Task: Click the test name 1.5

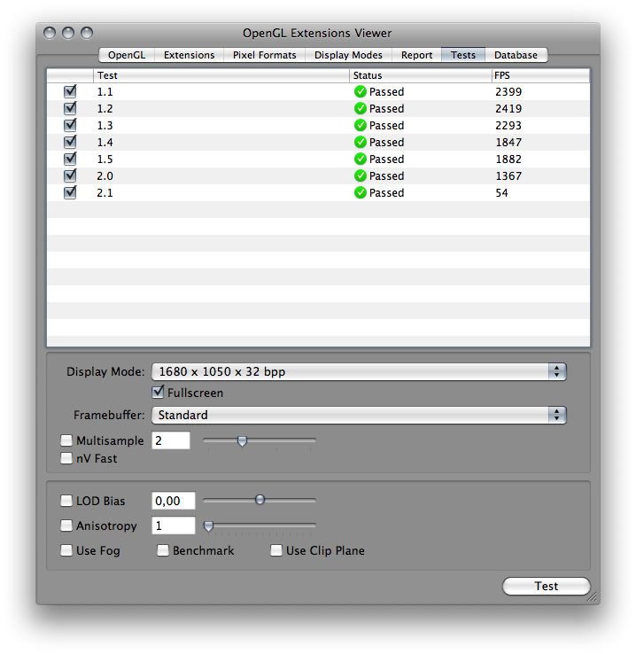Action: coord(105,159)
